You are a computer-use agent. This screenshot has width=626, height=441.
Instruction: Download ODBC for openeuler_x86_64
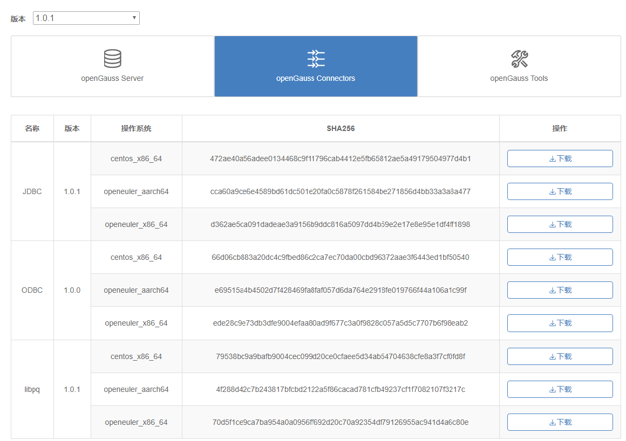click(553, 323)
